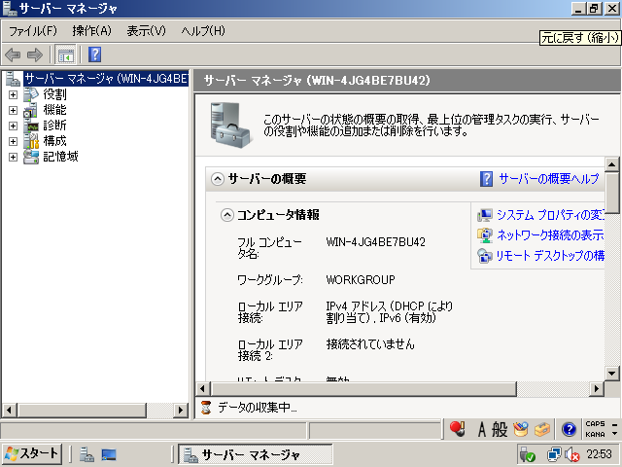Select the 役割 tree item label
622x467 pixels.
click(54, 94)
